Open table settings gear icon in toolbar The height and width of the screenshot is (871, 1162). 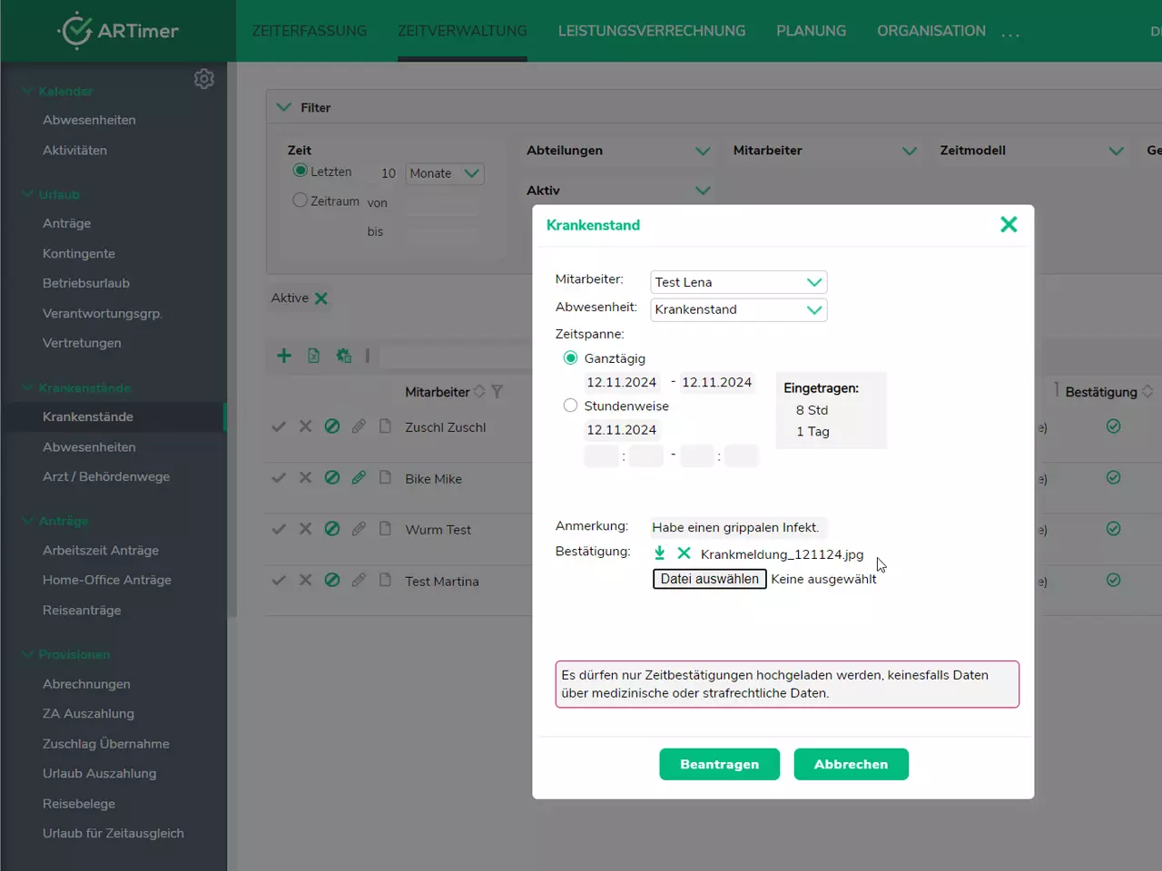[343, 356]
